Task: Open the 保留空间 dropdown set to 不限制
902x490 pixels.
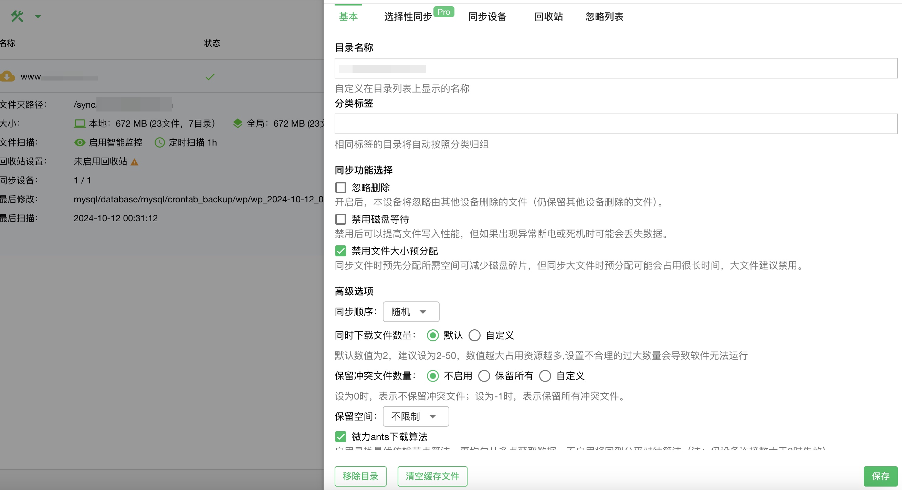Action: click(416, 416)
